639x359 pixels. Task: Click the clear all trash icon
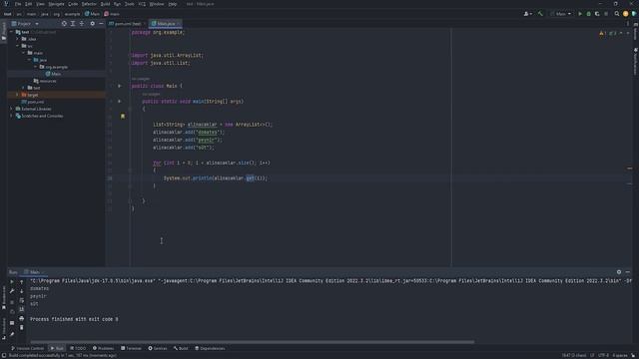coord(22,327)
